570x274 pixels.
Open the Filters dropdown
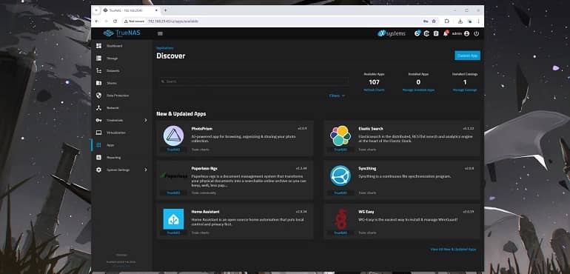[337, 96]
